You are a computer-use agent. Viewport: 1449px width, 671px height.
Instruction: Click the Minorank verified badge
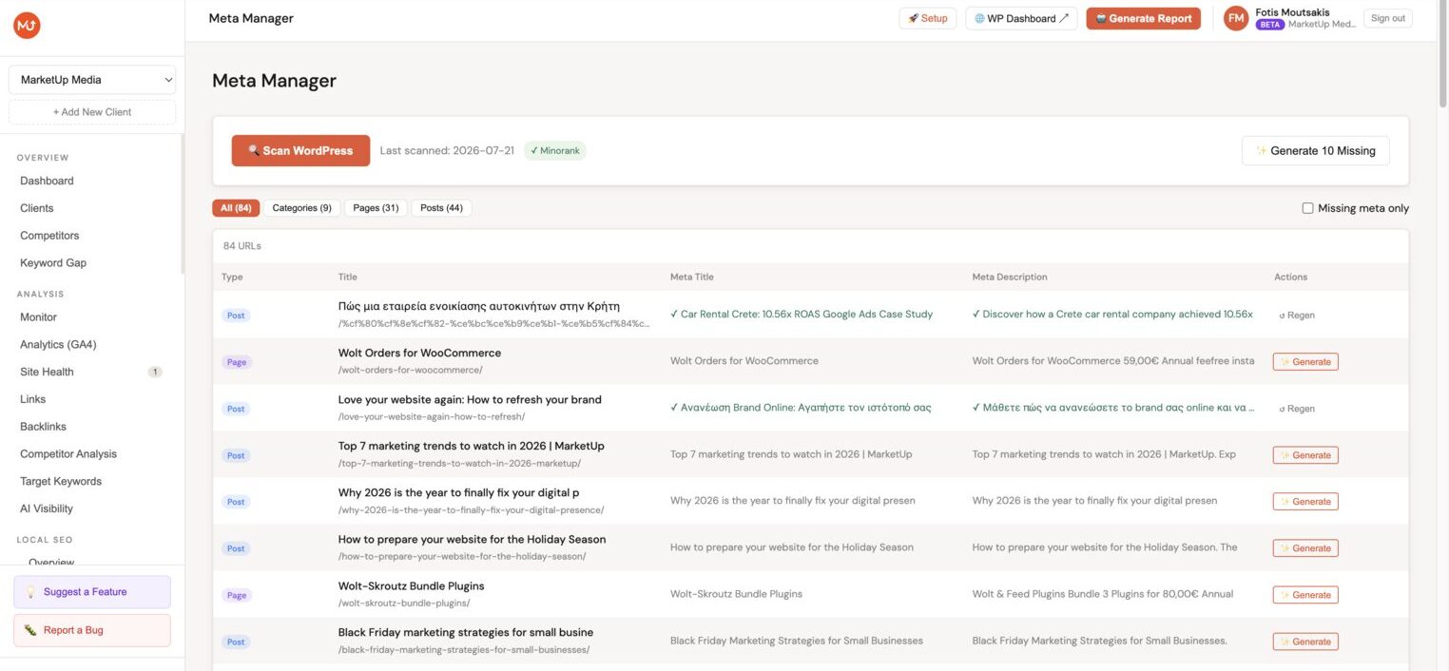pos(555,150)
